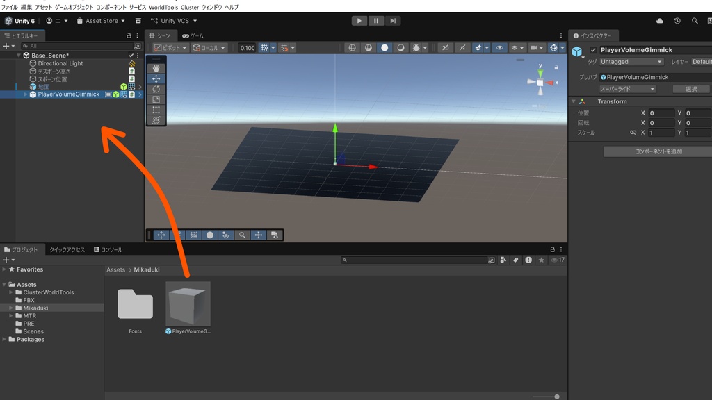Open the Unity VCS dropdown
712x400 pixels.
click(x=174, y=21)
